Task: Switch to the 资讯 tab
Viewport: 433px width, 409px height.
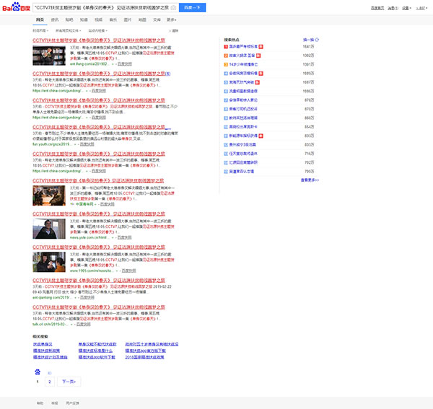Action: pos(55,19)
